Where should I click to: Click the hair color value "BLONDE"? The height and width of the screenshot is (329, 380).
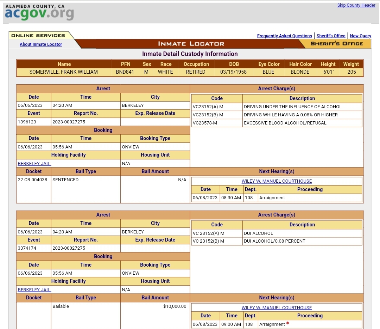[300, 72]
